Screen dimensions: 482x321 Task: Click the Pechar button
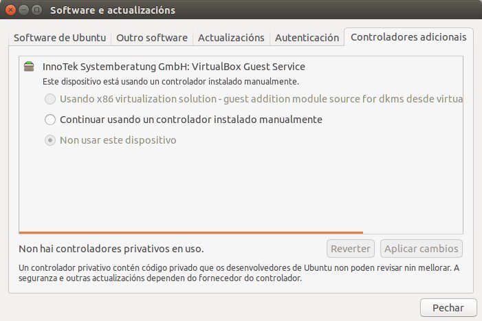448,307
